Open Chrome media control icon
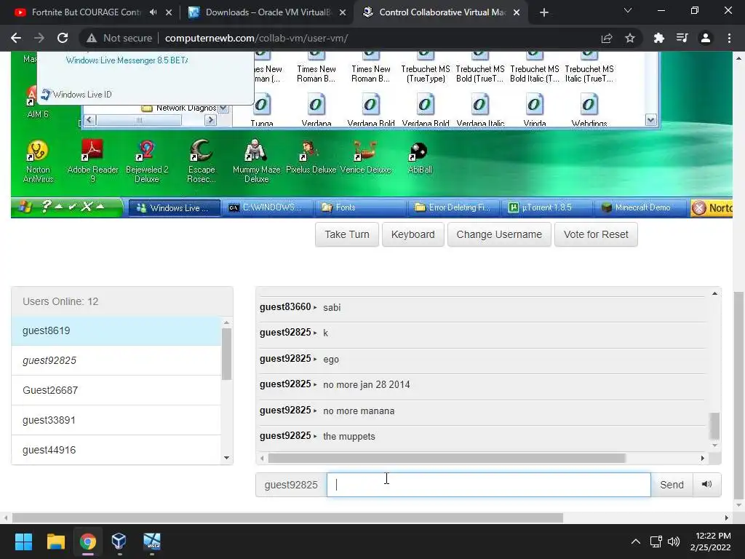The width and height of the screenshot is (745, 559). [x=682, y=38]
